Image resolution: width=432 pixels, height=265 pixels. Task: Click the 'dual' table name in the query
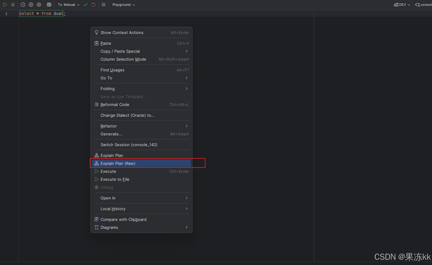pyautogui.click(x=58, y=13)
